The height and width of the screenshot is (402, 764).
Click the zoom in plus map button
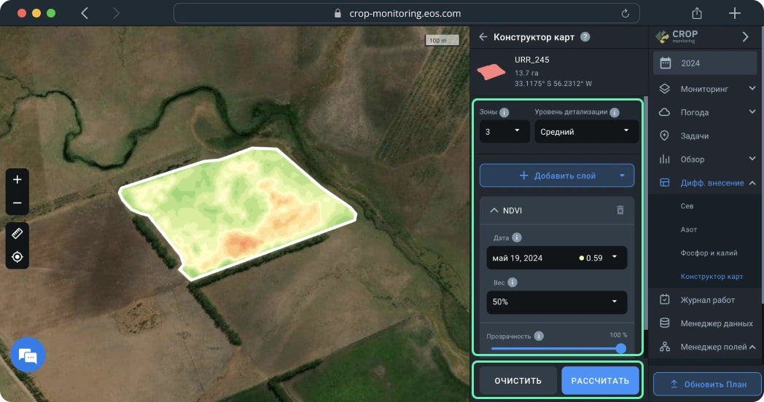pyautogui.click(x=17, y=180)
